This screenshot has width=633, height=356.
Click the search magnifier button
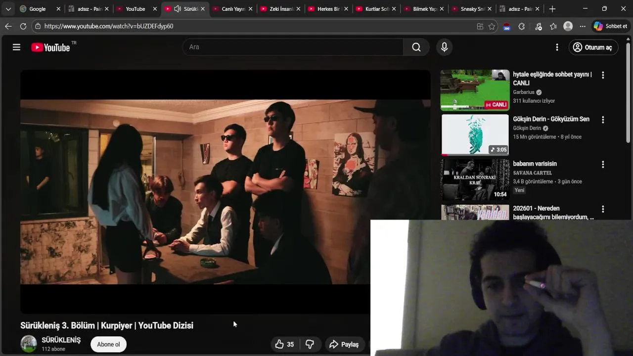416,47
